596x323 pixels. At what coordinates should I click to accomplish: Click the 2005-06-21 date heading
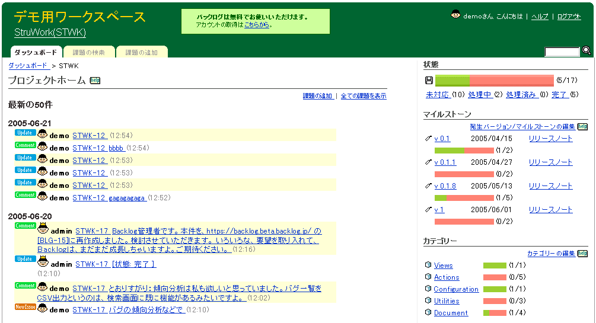pos(30,123)
